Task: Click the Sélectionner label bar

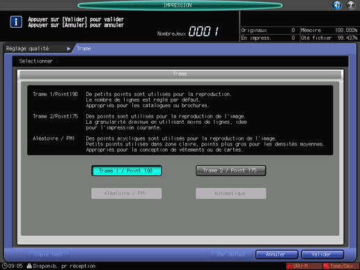Action: tap(180, 61)
